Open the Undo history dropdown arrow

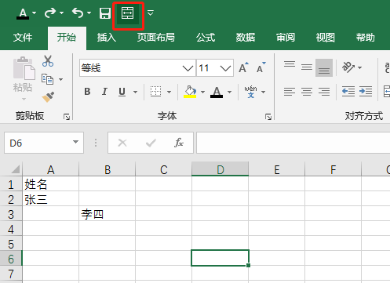(x=89, y=13)
